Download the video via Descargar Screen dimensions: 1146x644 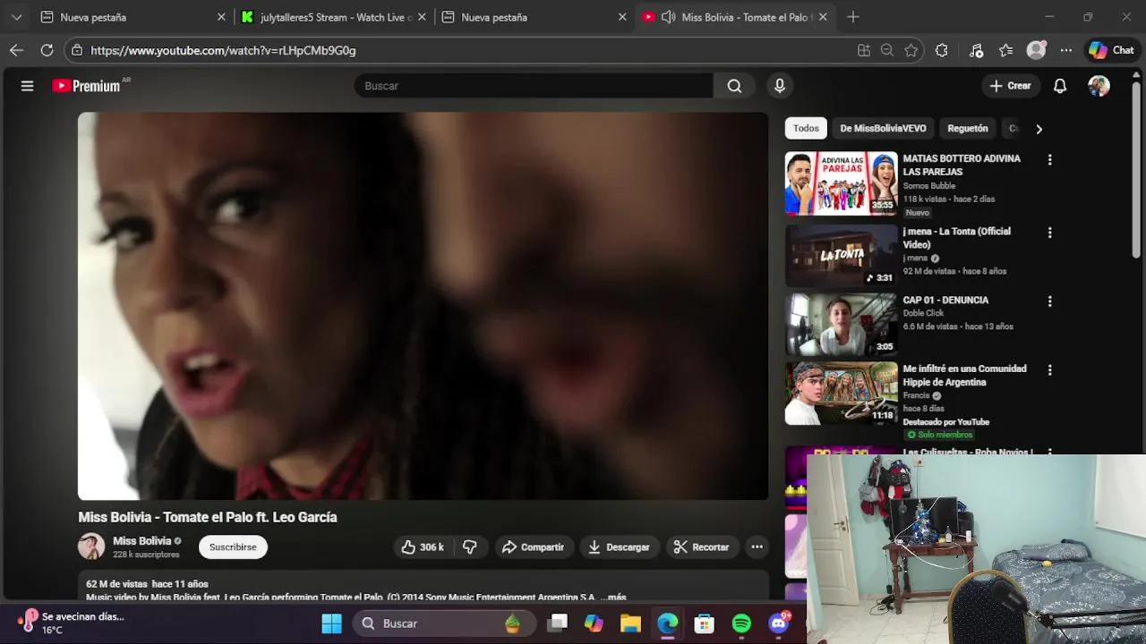[x=620, y=547]
